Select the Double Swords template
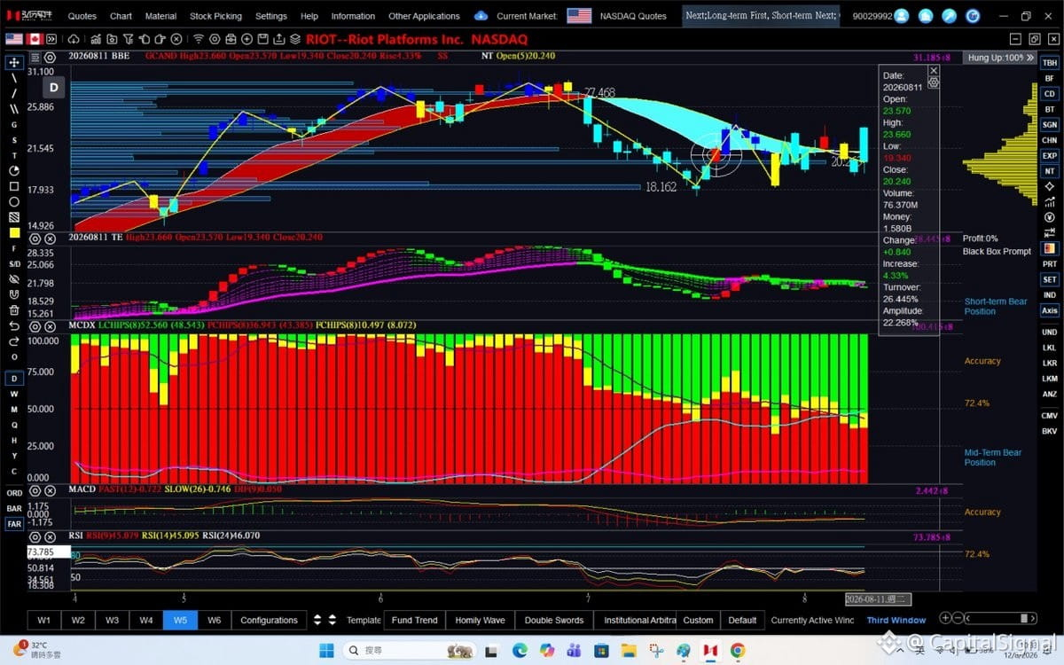Viewport: 1064px width, 665px height. coord(554,620)
